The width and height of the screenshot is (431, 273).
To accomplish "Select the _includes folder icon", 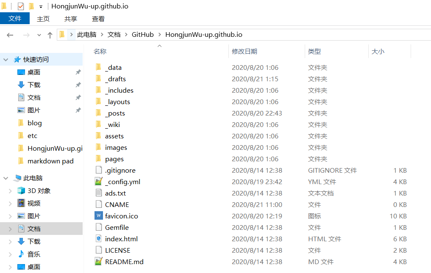I will point(98,90).
